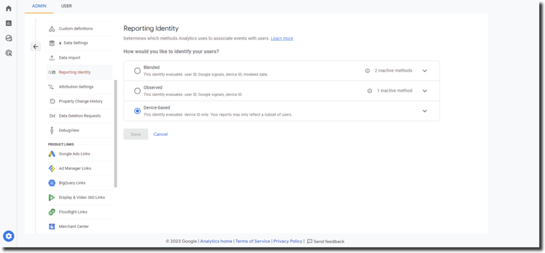The image size is (545, 253).
Task: Click info icon beside 2 inactive methods
Action: point(367,70)
